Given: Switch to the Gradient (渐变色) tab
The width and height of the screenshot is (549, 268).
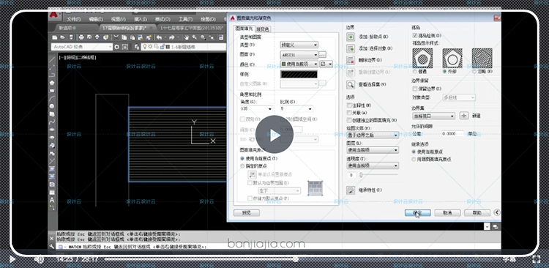Looking at the screenshot, I should coord(263,29).
